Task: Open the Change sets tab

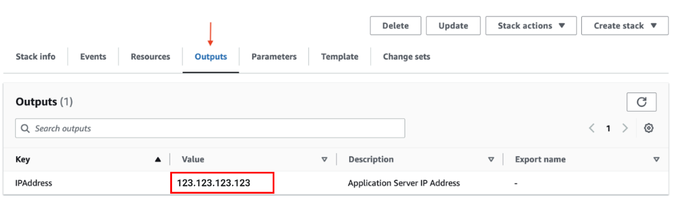Action: 406,57
